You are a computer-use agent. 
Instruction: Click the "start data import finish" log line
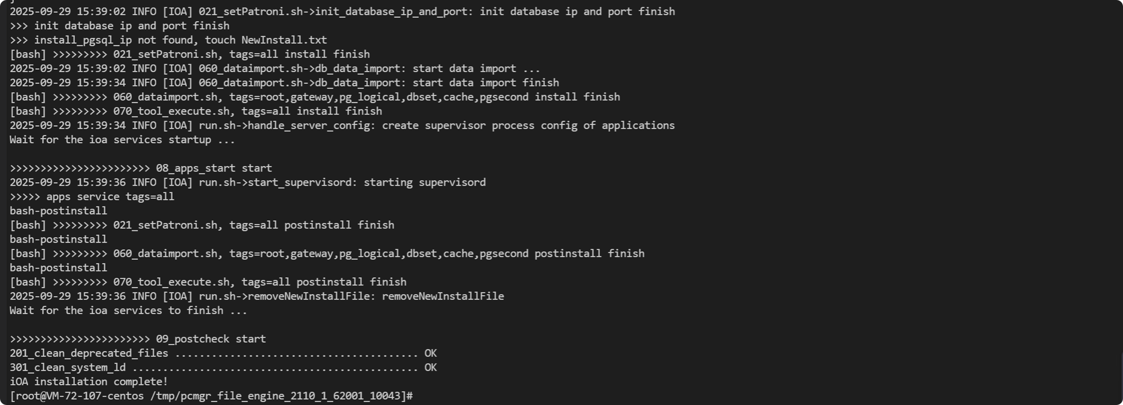284,83
